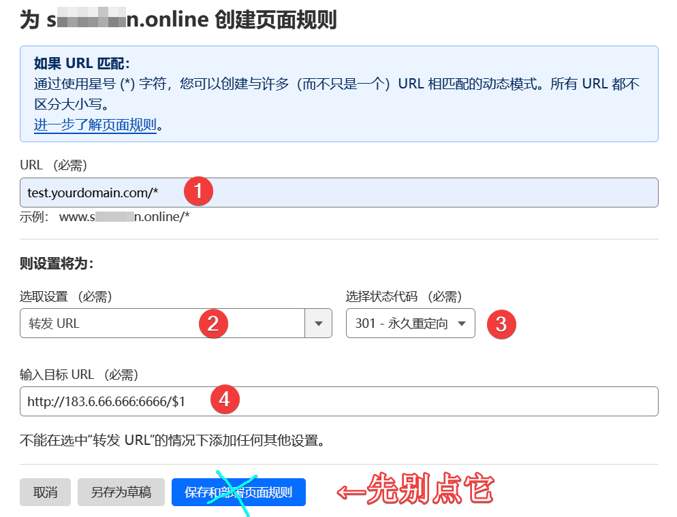Click the blue 保存和部署页面规则 button
This screenshot has width=677, height=517.
pos(238,492)
